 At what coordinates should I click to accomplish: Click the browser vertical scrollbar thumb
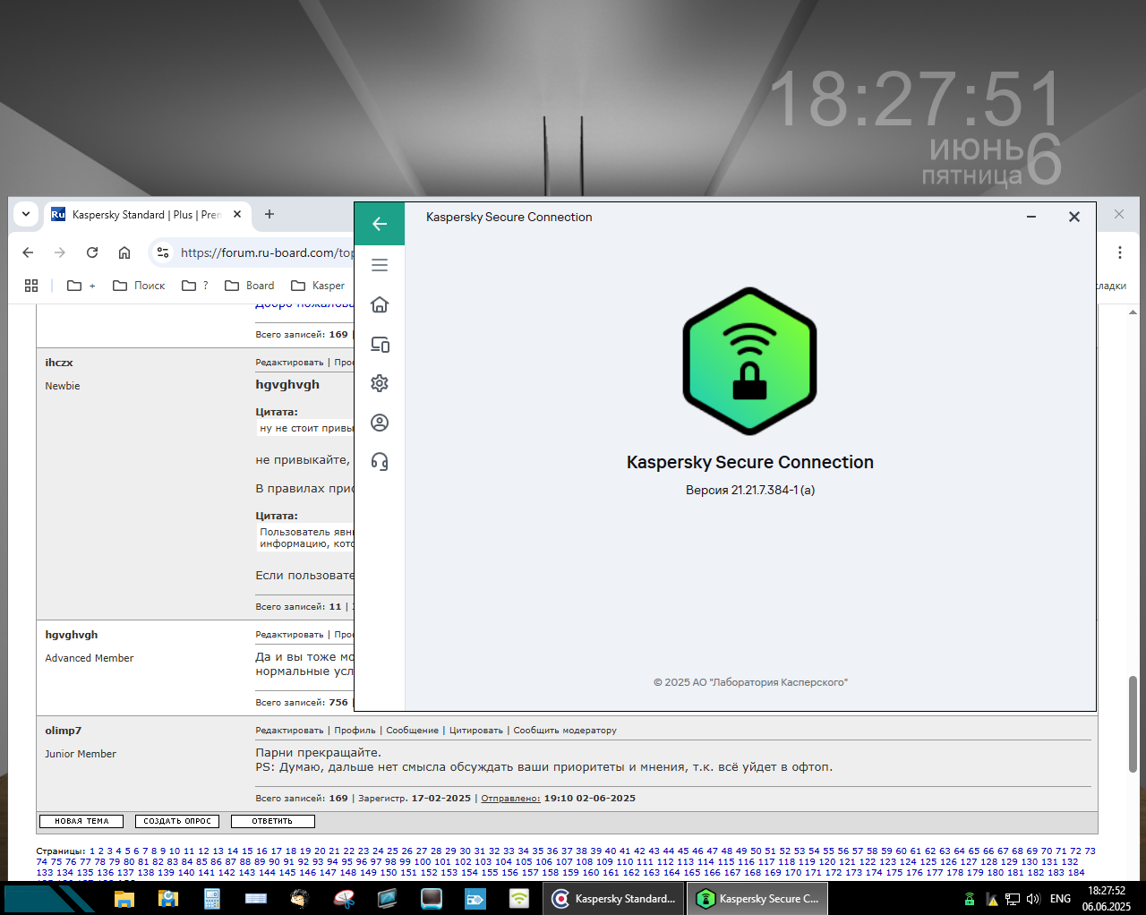[x=1133, y=723]
